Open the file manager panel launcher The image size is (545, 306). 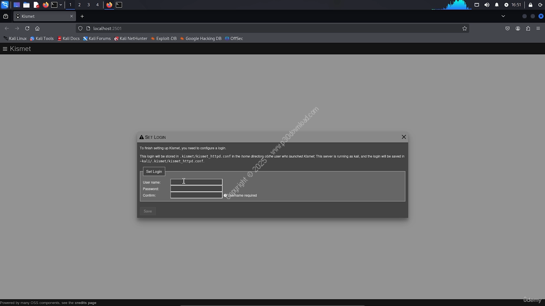point(26,5)
